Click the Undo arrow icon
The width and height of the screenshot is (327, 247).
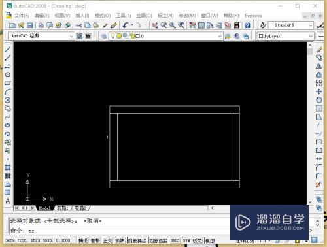pyautogui.click(x=126, y=25)
